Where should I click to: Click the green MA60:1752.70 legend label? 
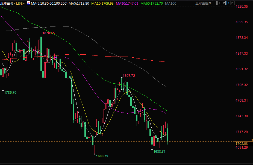coord(153,3)
